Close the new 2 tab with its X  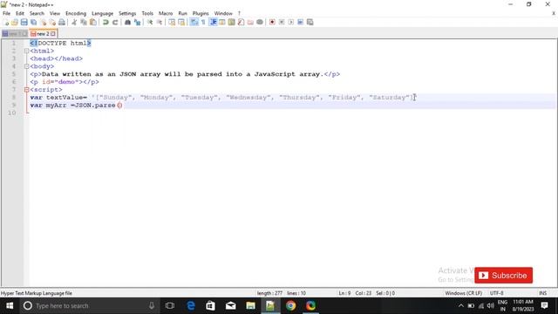[53, 34]
